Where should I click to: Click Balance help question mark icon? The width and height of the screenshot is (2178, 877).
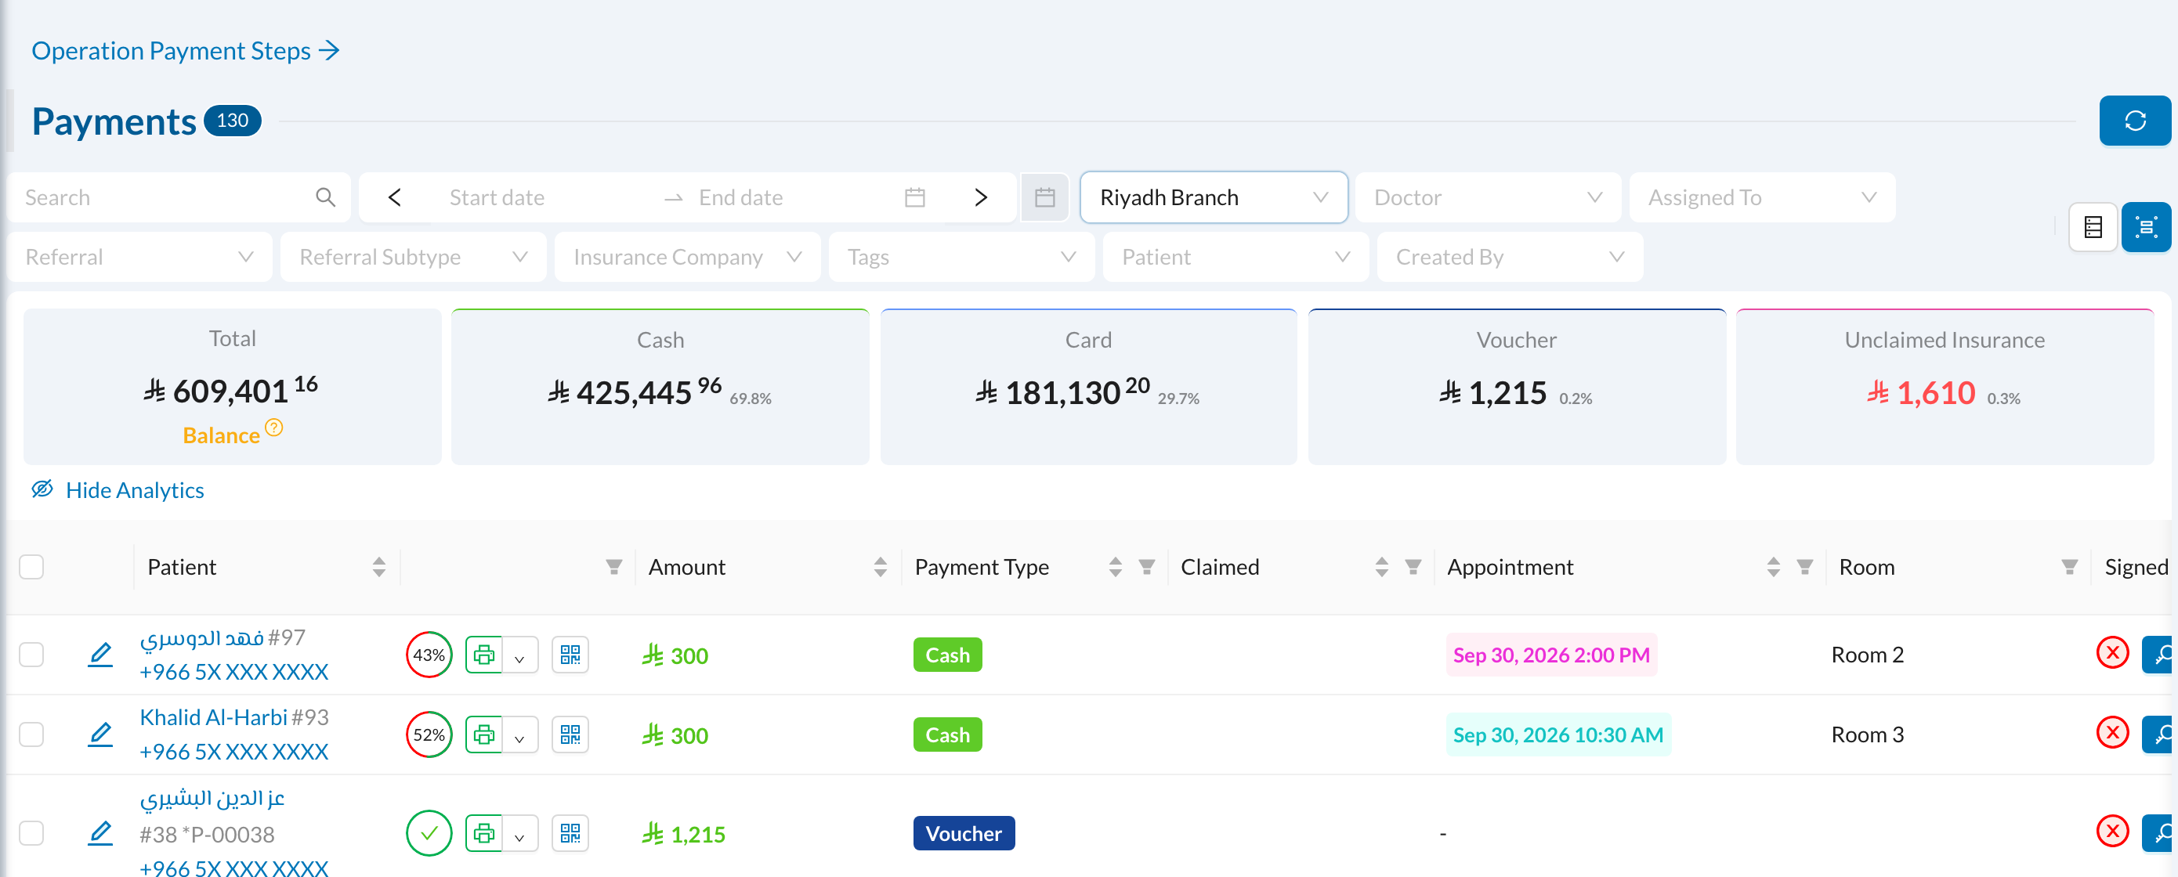pyautogui.click(x=274, y=428)
